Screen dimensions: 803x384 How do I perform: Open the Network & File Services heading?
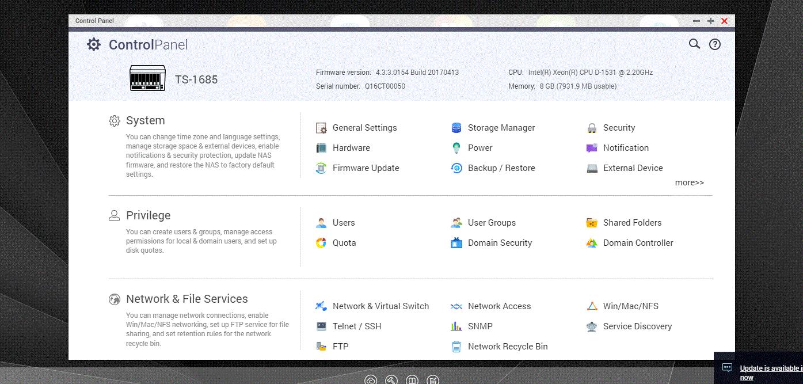pos(187,299)
